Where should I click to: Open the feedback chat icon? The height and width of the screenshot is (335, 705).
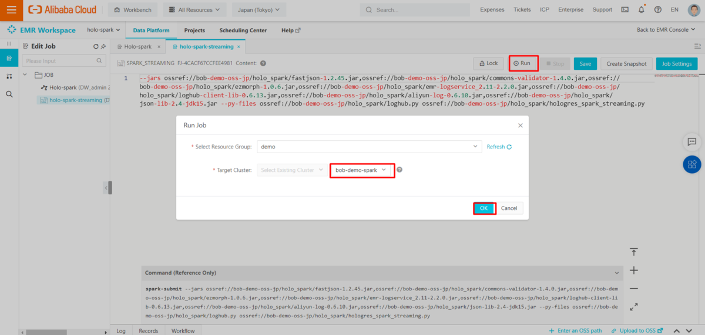click(x=692, y=142)
